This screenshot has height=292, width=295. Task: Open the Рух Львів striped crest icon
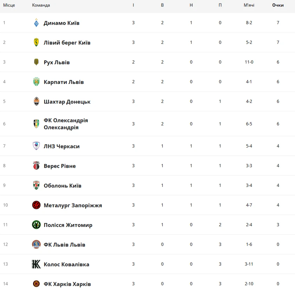pyautogui.click(x=36, y=62)
